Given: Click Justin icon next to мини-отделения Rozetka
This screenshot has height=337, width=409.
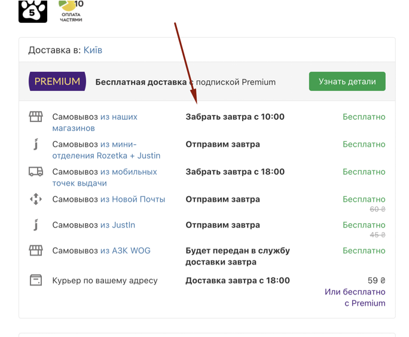Looking at the screenshot, I should (36, 144).
